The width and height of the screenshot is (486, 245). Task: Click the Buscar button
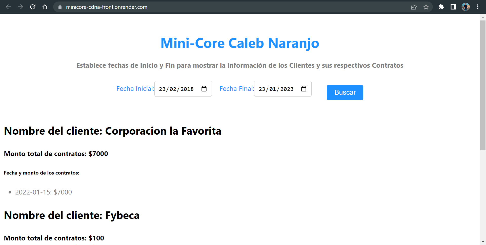345,92
